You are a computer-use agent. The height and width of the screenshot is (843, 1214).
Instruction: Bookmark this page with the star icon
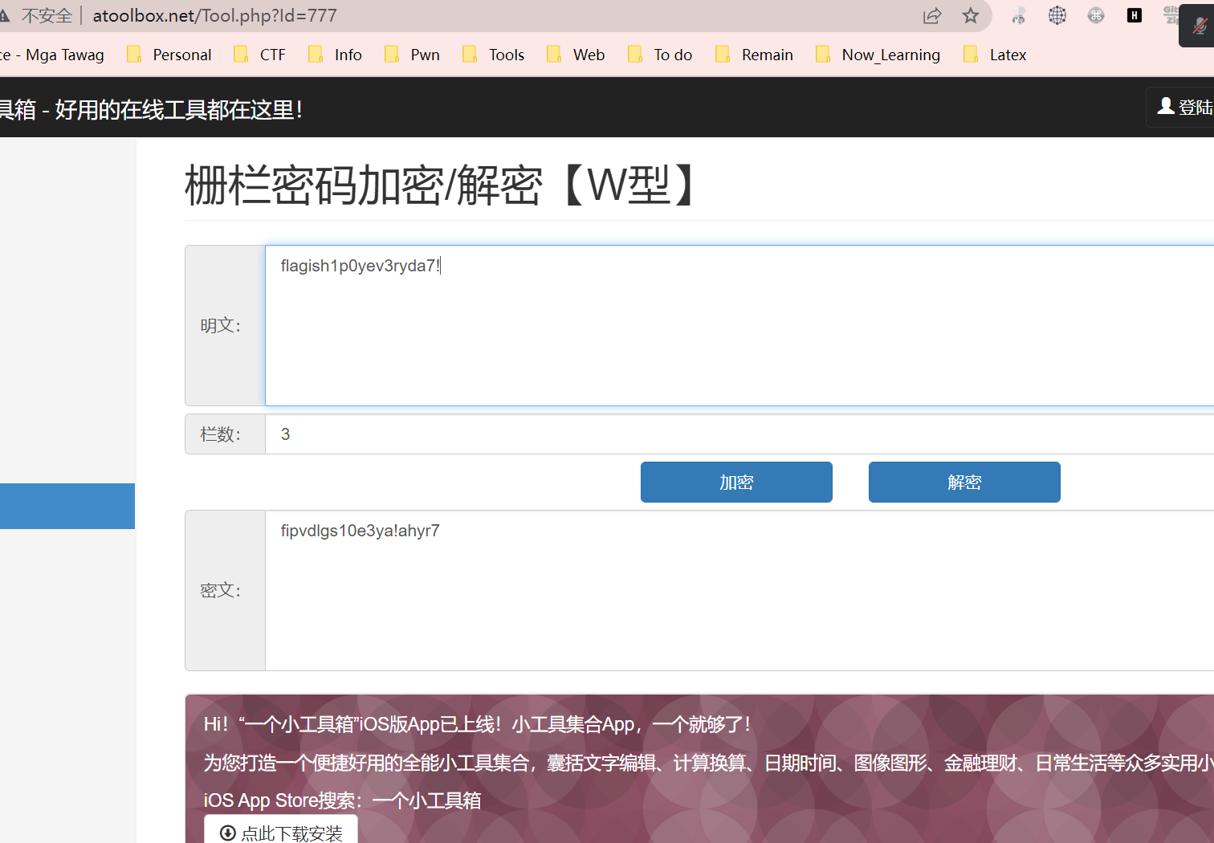(x=971, y=15)
